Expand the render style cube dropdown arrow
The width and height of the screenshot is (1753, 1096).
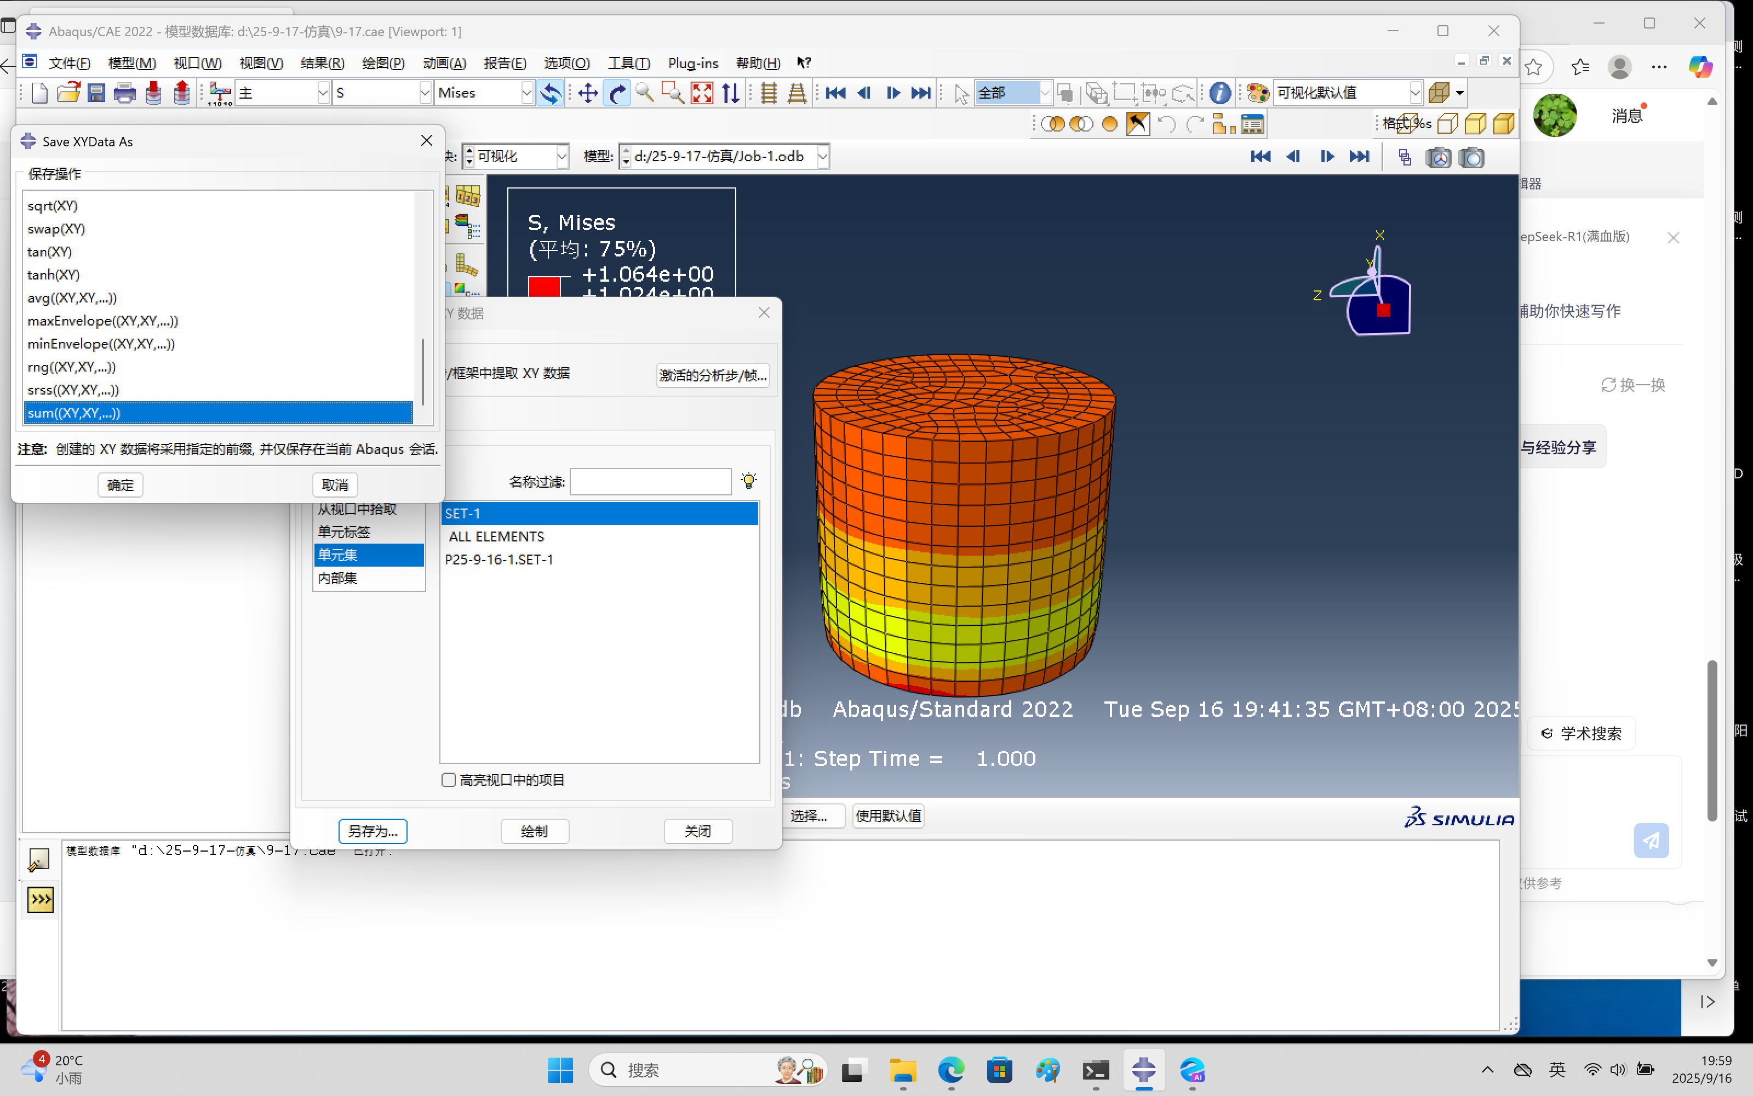click(1459, 93)
